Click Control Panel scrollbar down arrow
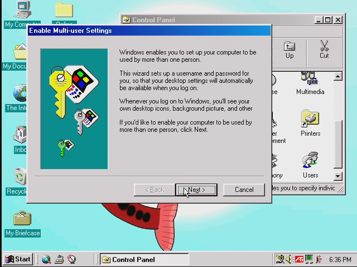This screenshot has height=267, width=357. [x=338, y=176]
